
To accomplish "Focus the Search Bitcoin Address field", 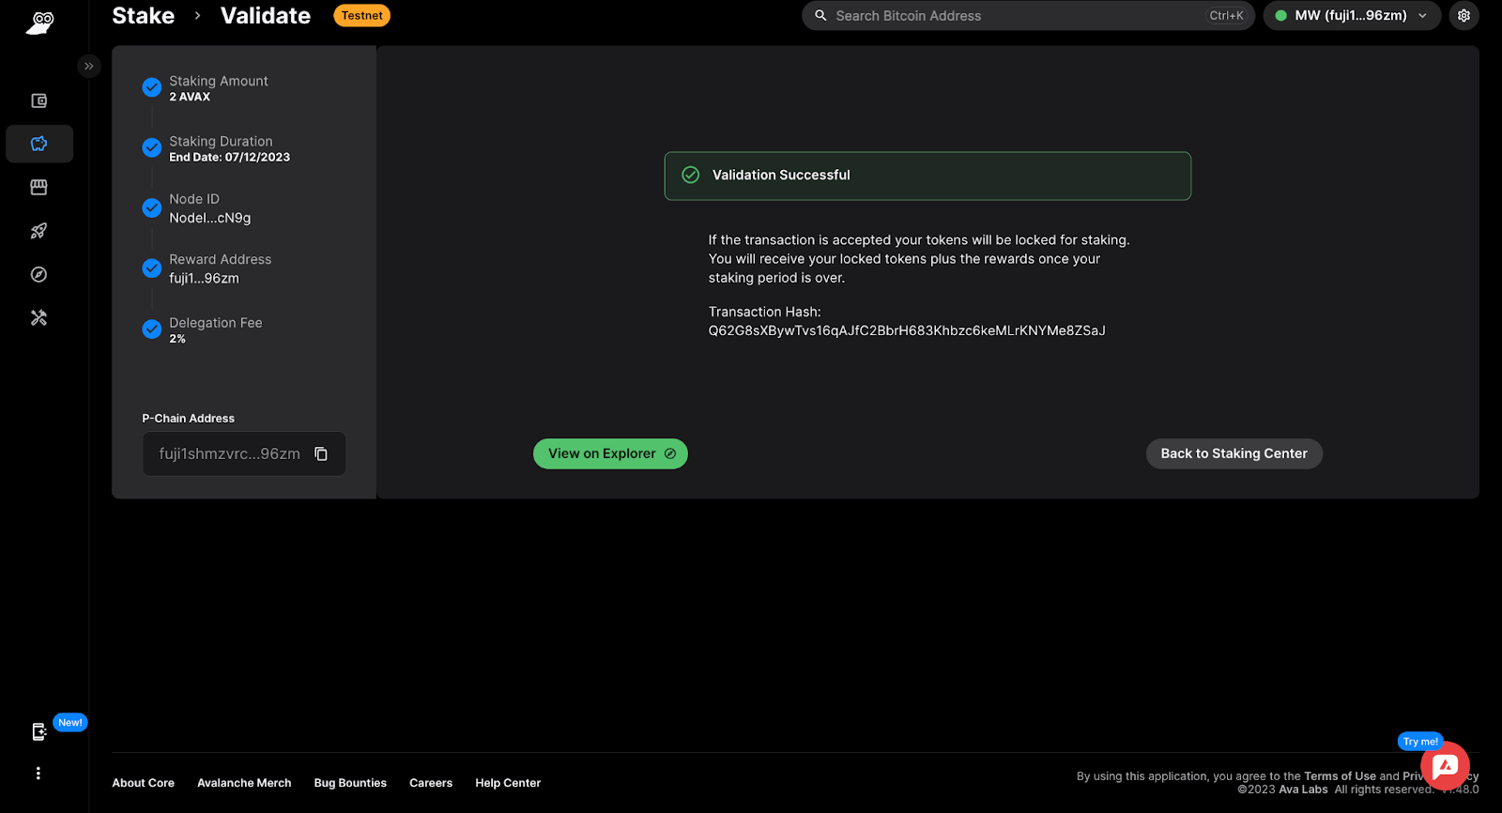I will point(1028,16).
